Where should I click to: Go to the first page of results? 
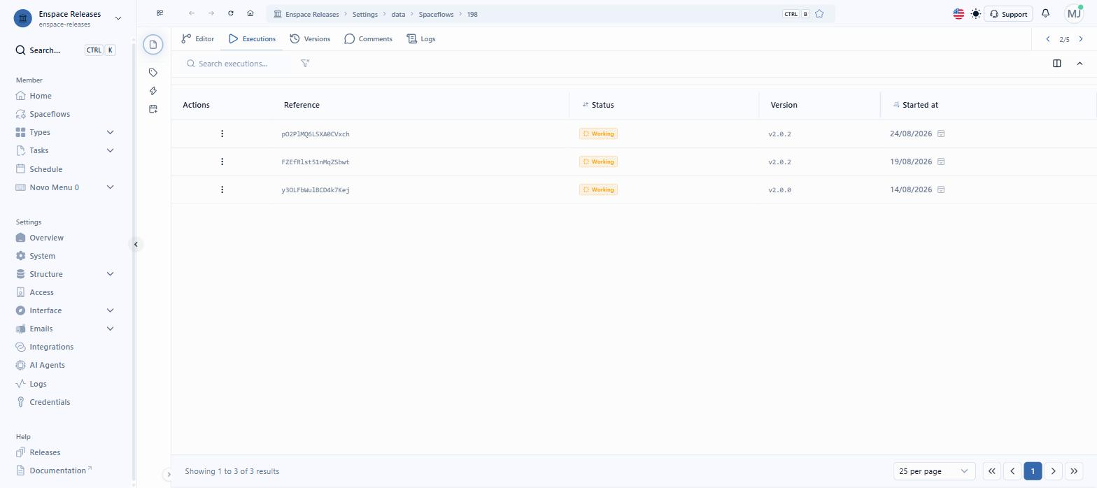point(991,471)
